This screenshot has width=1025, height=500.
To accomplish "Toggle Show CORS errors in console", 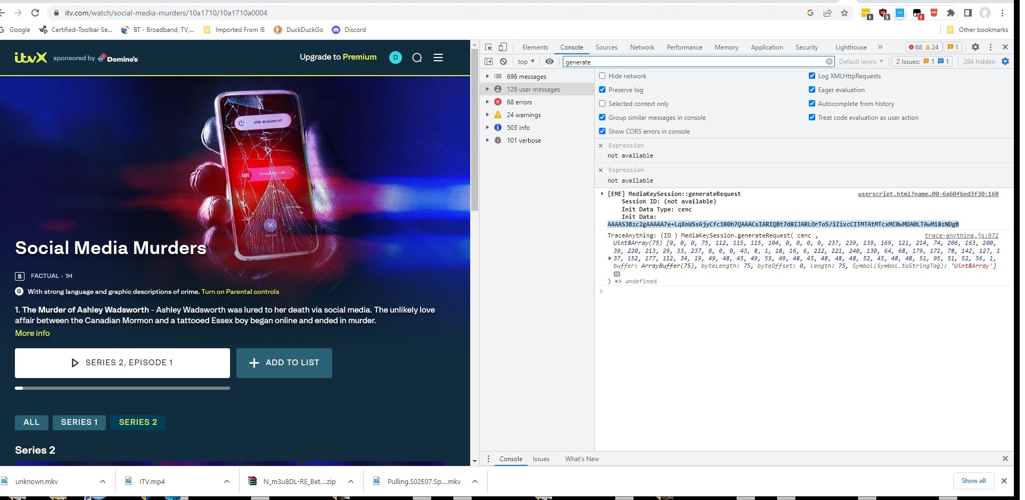I will pos(602,131).
